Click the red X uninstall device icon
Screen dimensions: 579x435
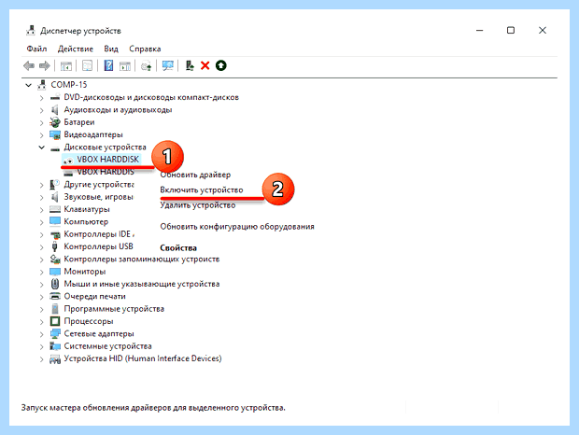click(x=205, y=65)
